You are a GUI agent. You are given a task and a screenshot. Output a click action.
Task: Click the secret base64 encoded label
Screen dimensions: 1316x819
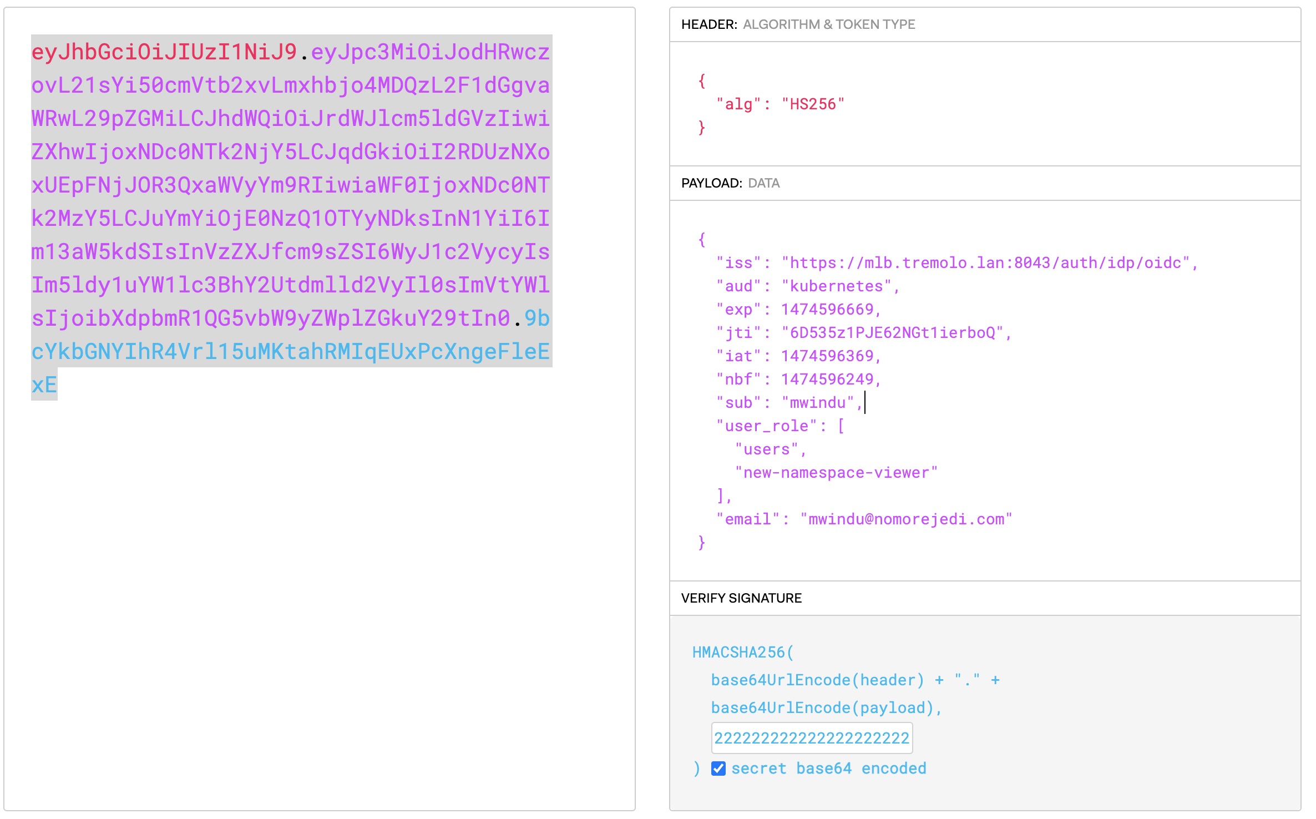(x=828, y=769)
